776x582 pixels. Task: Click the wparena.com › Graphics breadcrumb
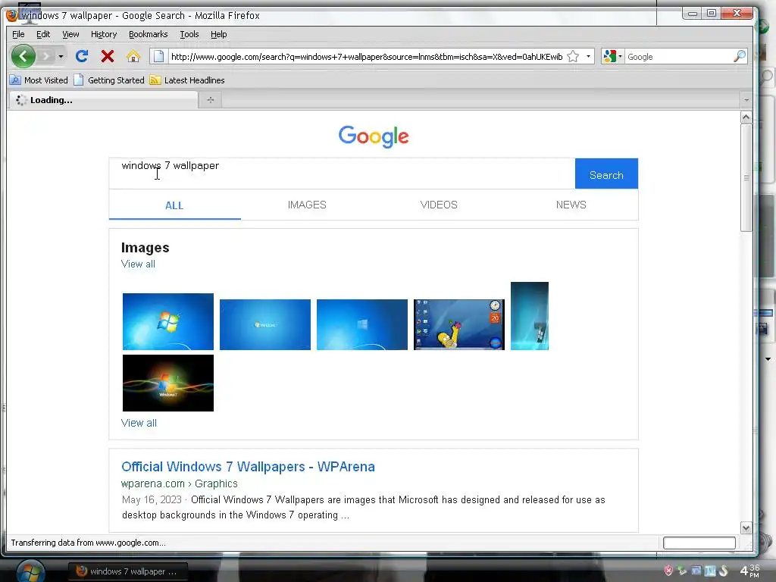(x=179, y=483)
